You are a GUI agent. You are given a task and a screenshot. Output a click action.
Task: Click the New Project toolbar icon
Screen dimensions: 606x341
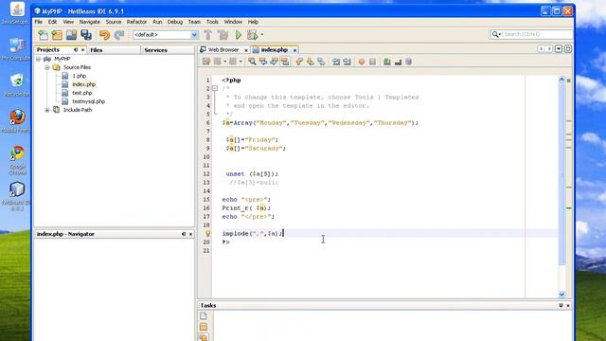pos(57,35)
